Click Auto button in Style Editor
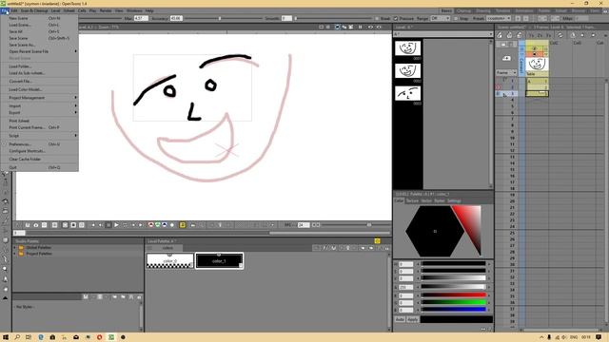This screenshot has width=609, height=342. click(x=400, y=319)
